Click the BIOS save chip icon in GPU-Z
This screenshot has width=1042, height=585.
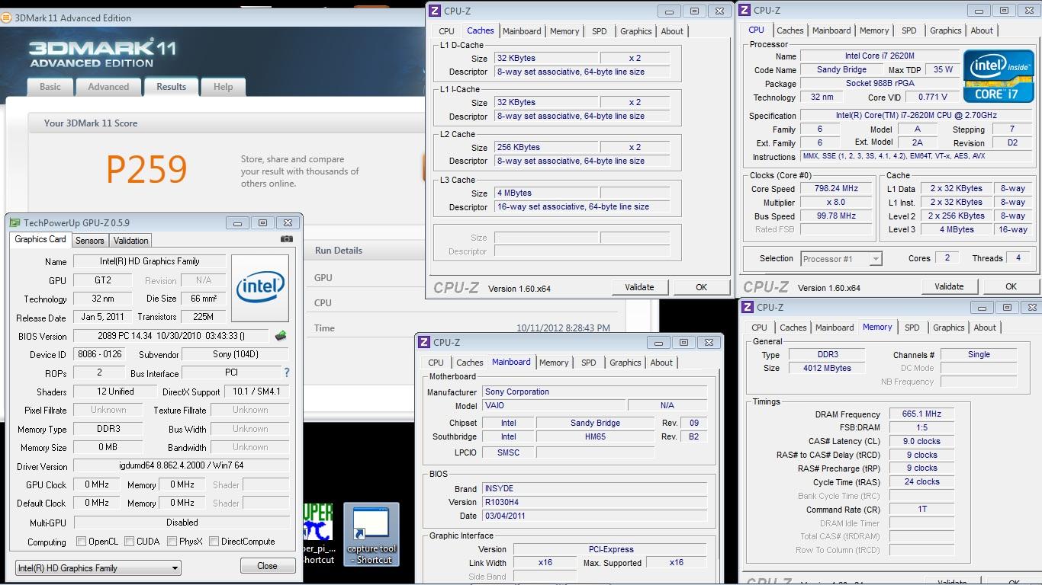(281, 335)
